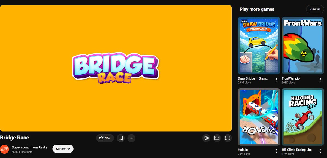Screen dimensions: 327x158
Task: Open the Hole.io game thumbnail
Action: (259, 117)
